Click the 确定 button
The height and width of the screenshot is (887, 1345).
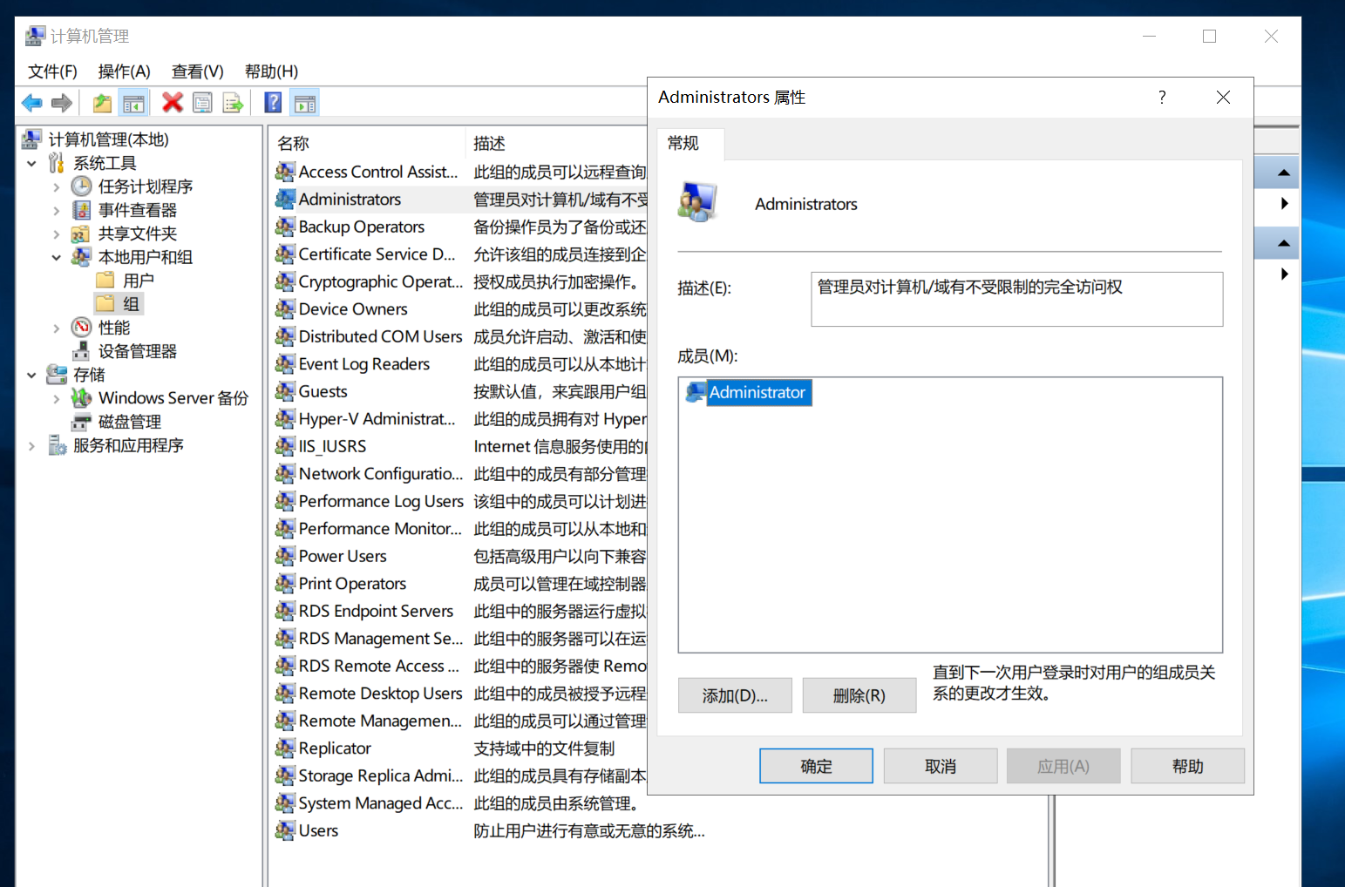pyautogui.click(x=816, y=766)
